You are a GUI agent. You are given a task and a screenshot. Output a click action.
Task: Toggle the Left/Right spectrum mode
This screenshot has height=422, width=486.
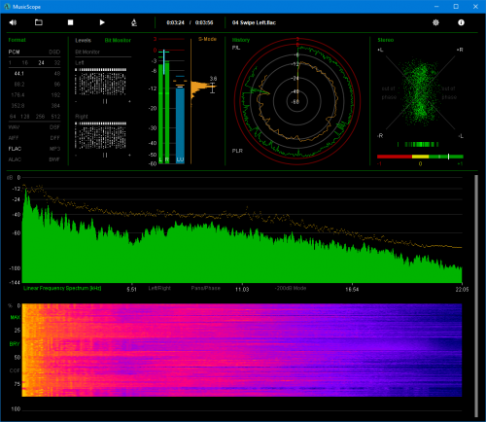[x=159, y=288]
